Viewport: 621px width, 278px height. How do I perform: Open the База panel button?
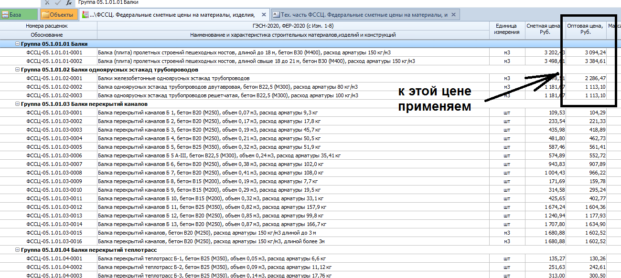[19, 15]
